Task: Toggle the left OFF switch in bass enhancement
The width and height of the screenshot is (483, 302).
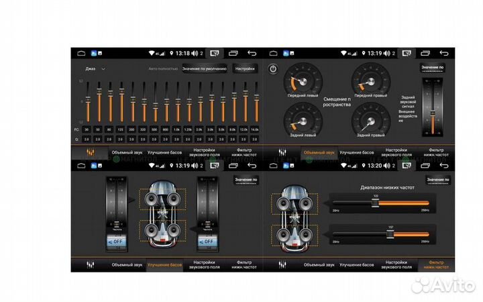Action: 116,242
